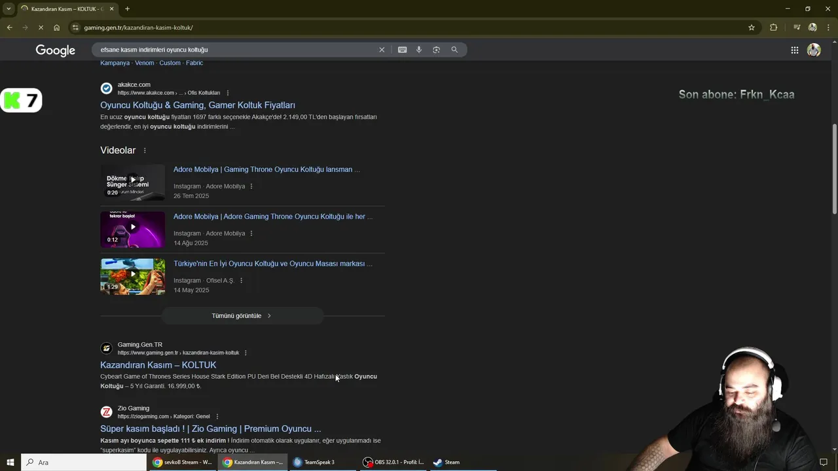This screenshot has width=838, height=471.
Task: Play the 1:29 Ofisel video thumbnail
Action: pos(132,276)
